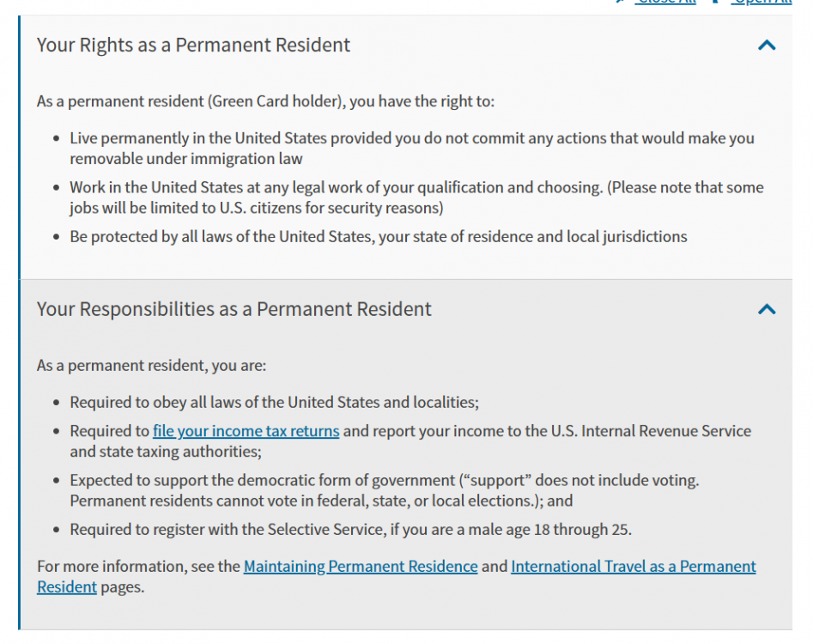Collapse Your Responsibilities section using its chevron
This screenshot has height=644, width=813.
767,309
